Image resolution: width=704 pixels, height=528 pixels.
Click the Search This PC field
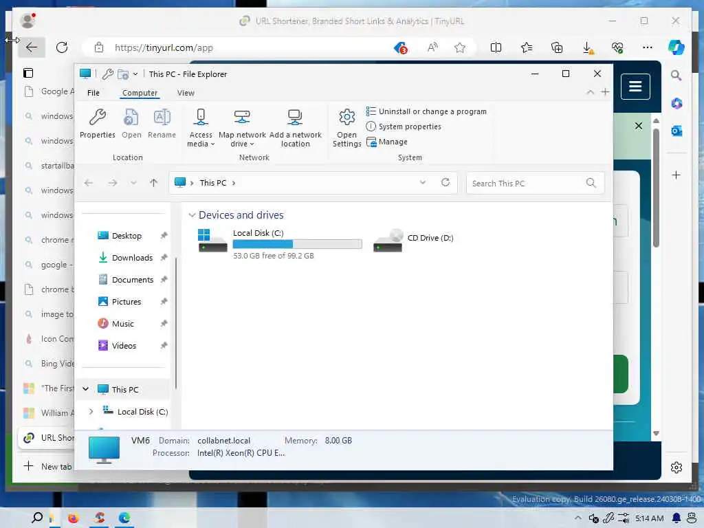coord(535,183)
